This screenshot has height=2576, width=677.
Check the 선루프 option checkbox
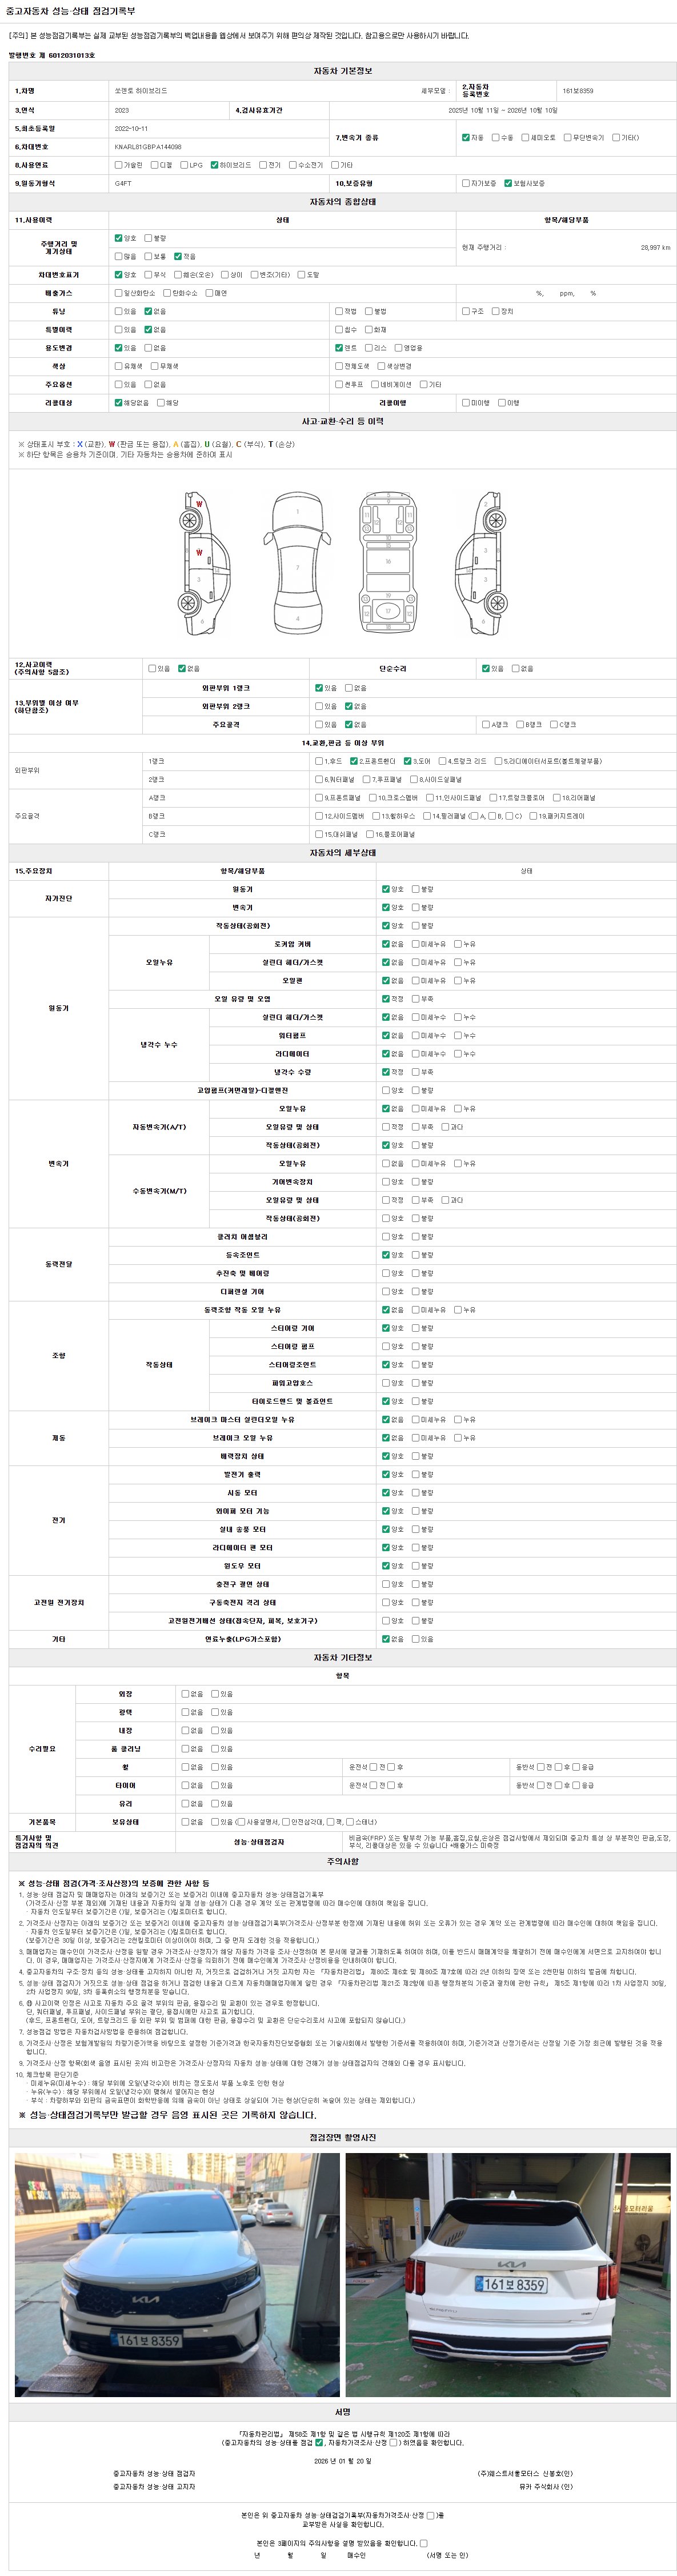click(339, 384)
